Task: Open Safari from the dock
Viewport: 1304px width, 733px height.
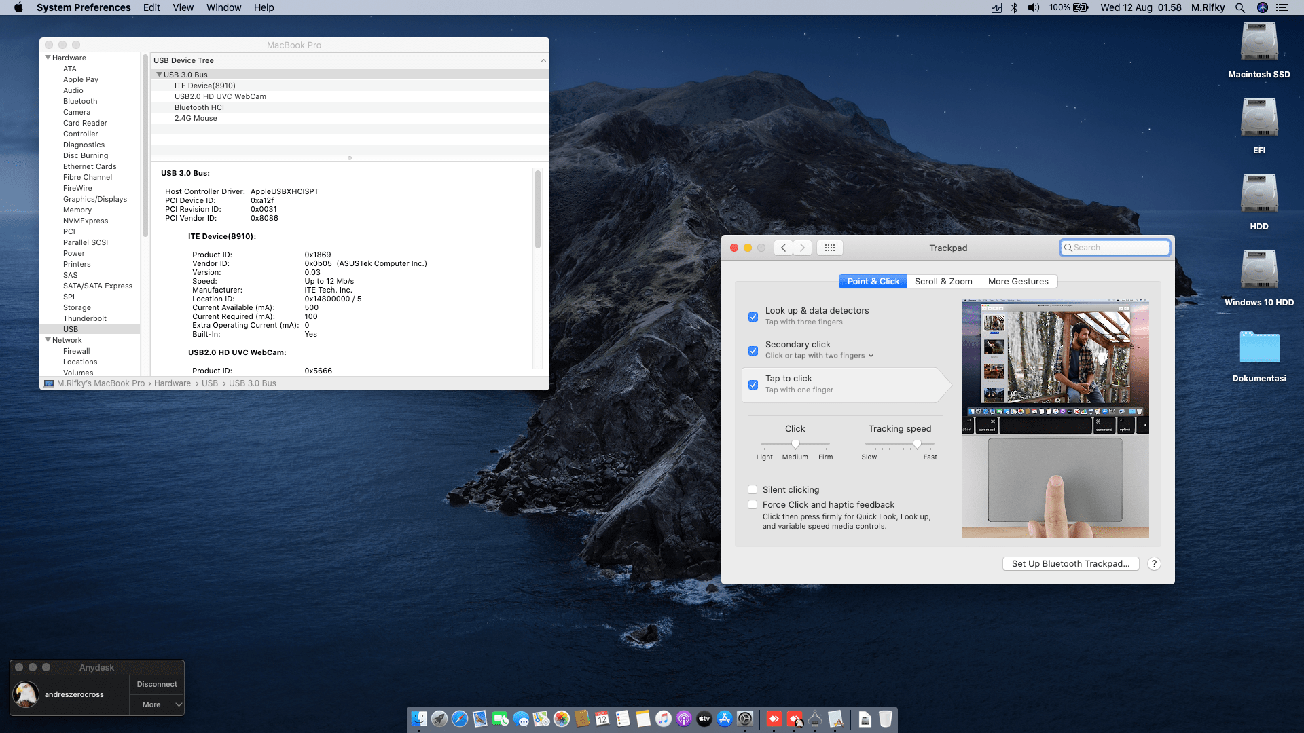Action: pos(460,719)
